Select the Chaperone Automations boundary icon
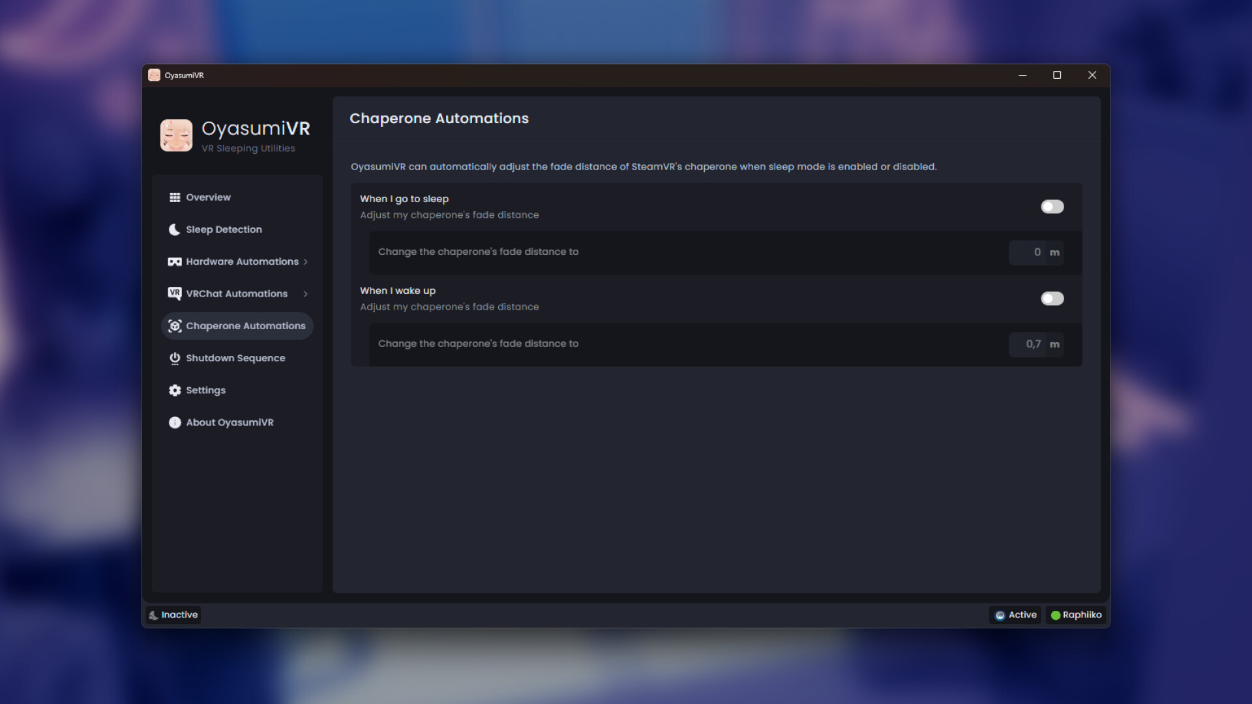The height and width of the screenshot is (704, 1252). pos(174,326)
